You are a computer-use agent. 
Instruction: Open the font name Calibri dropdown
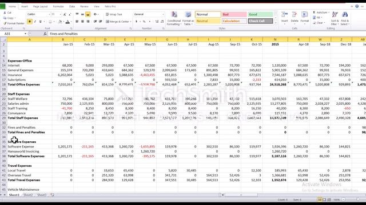tap(49, 14)
